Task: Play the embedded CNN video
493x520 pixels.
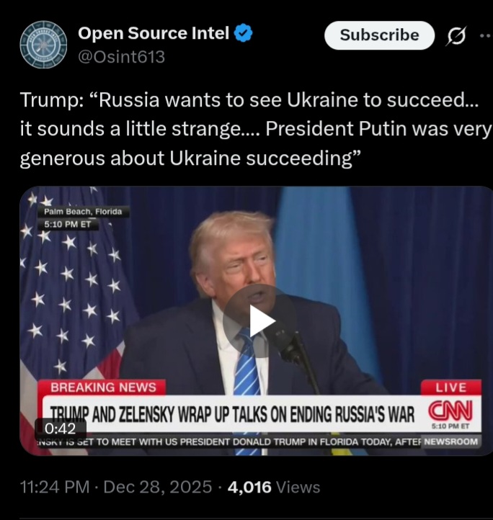Action: pos(259,320)
